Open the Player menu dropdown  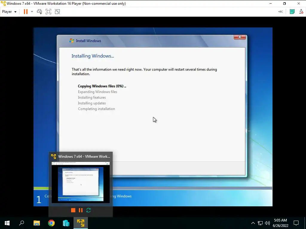click(x=9, y=12)
